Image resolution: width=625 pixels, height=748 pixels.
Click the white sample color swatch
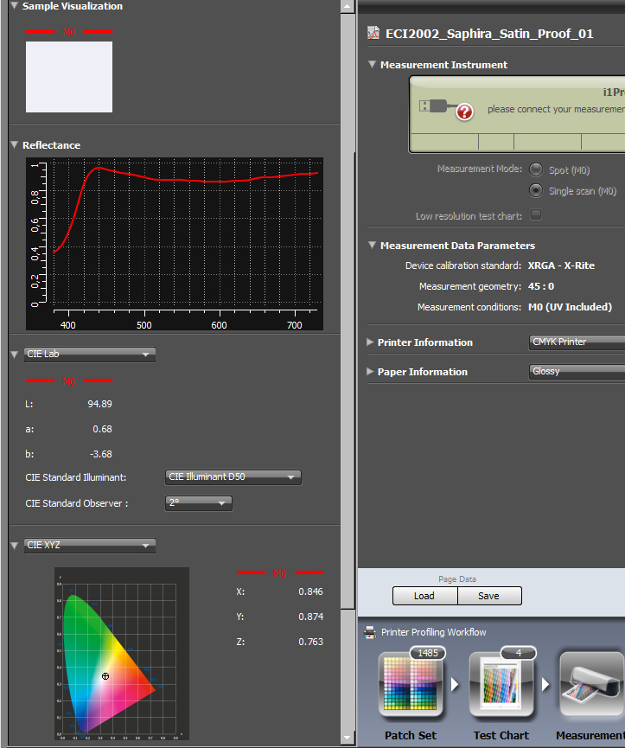[69, 77]
